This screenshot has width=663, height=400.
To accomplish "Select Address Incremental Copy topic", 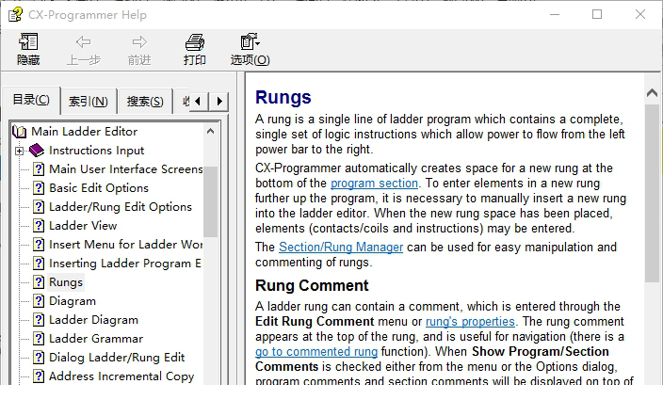I will point(121,376).
